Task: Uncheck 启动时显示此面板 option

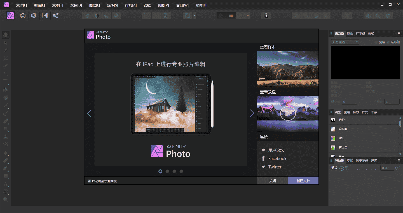Action: 90,181
